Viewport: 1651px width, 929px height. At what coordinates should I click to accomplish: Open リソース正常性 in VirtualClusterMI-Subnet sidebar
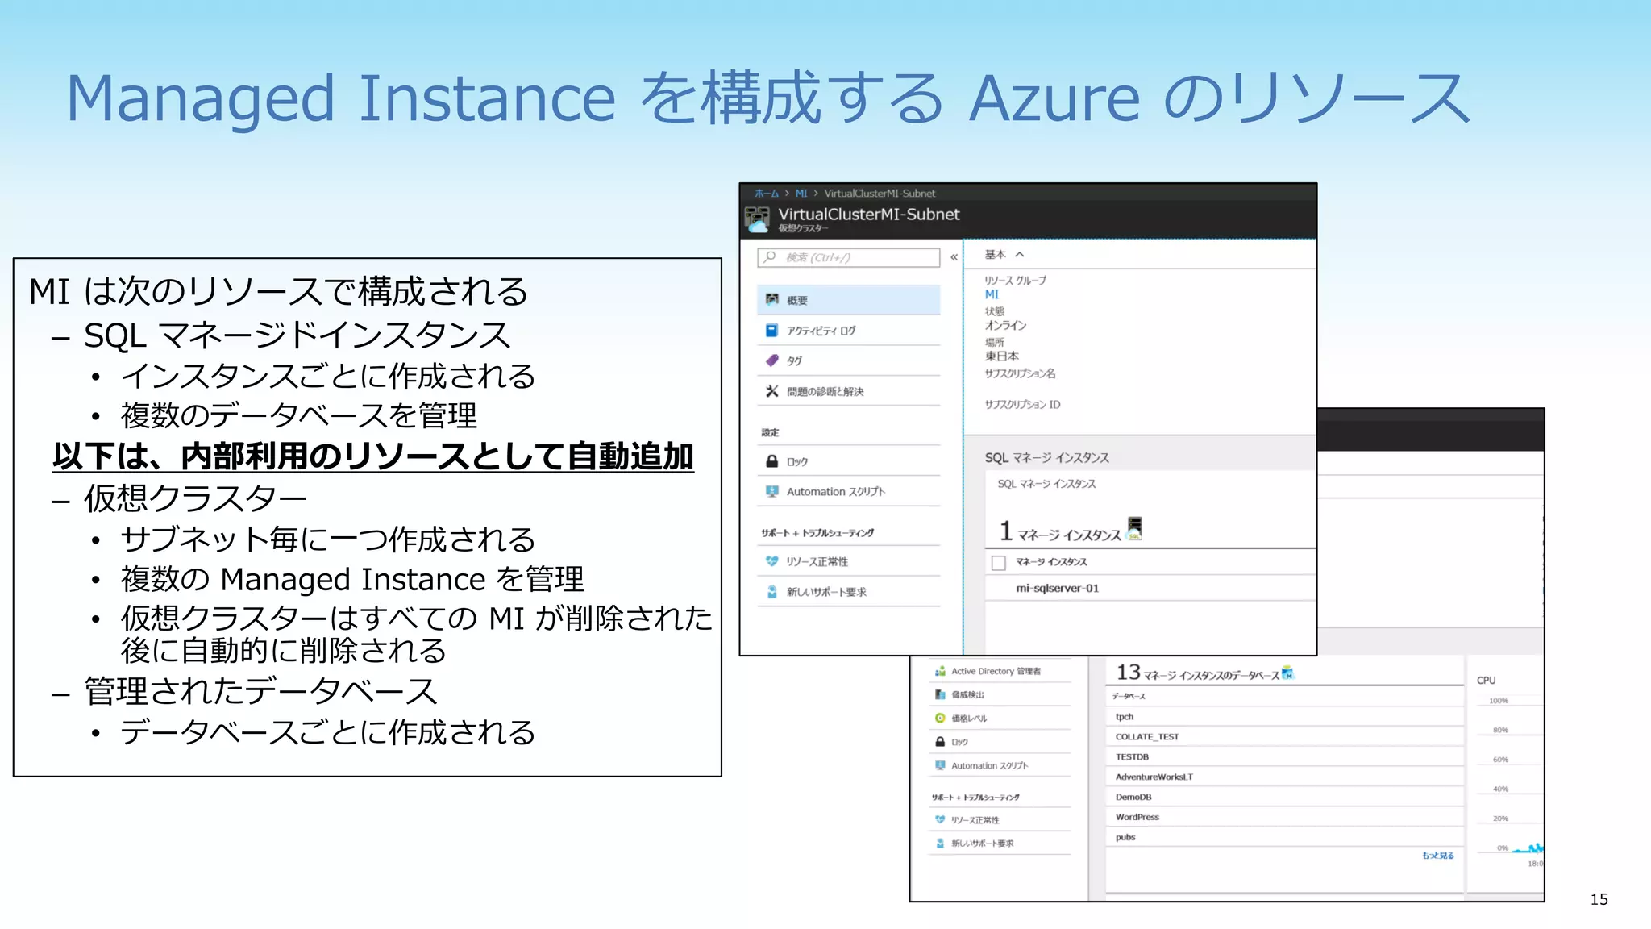[849, 561]
